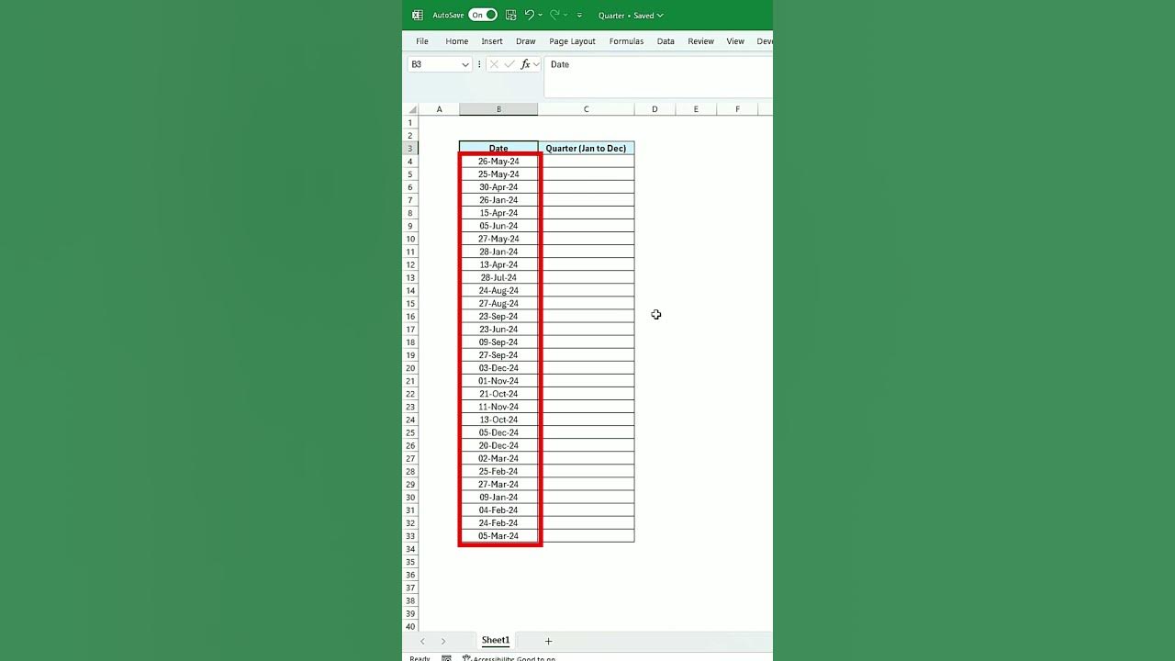Switch to the Draw ribbon tab

pyautogui.click(x=526, y=41)
